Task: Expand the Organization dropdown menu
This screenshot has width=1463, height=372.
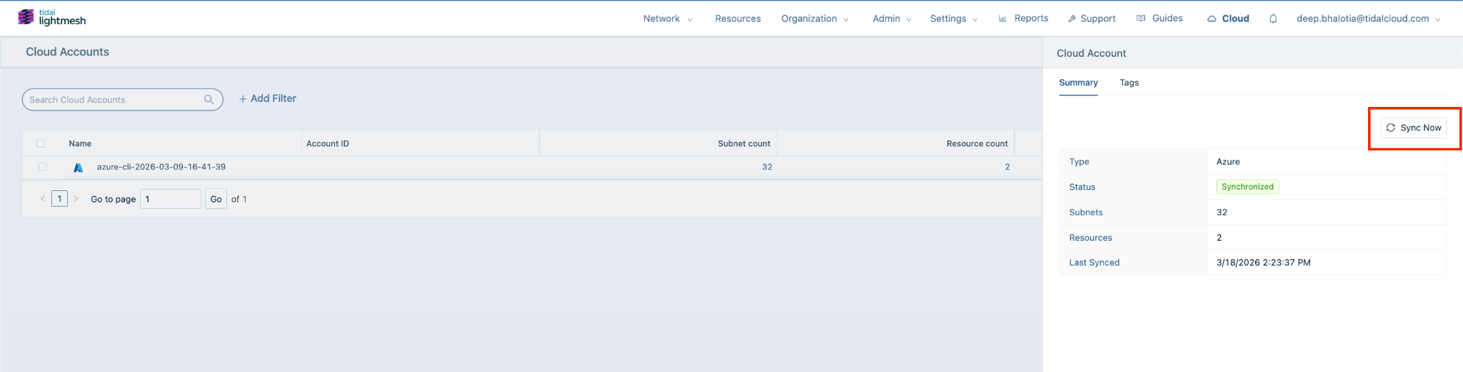Action: point(814,19)
